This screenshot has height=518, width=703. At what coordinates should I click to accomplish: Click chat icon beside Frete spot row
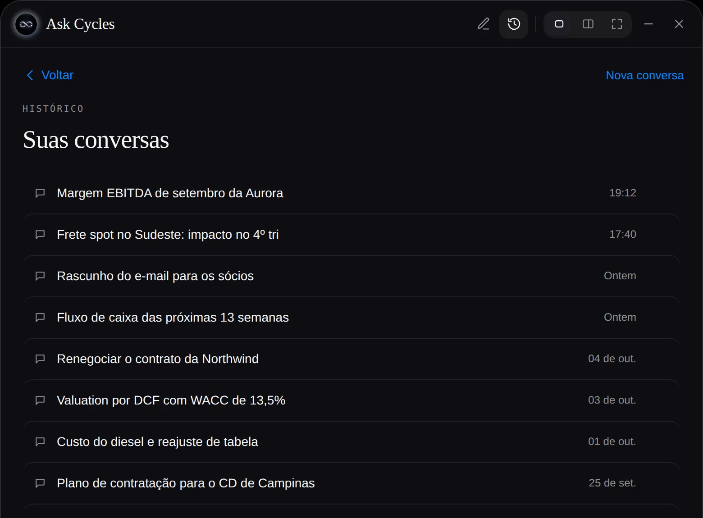coord(40,235)
